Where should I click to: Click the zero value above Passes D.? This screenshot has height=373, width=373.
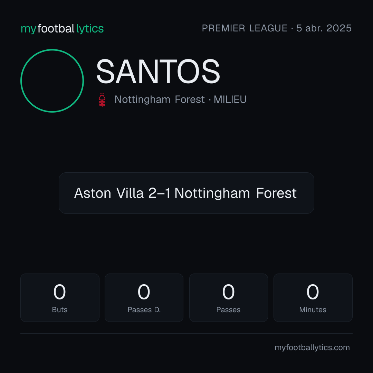pos(144,292)
